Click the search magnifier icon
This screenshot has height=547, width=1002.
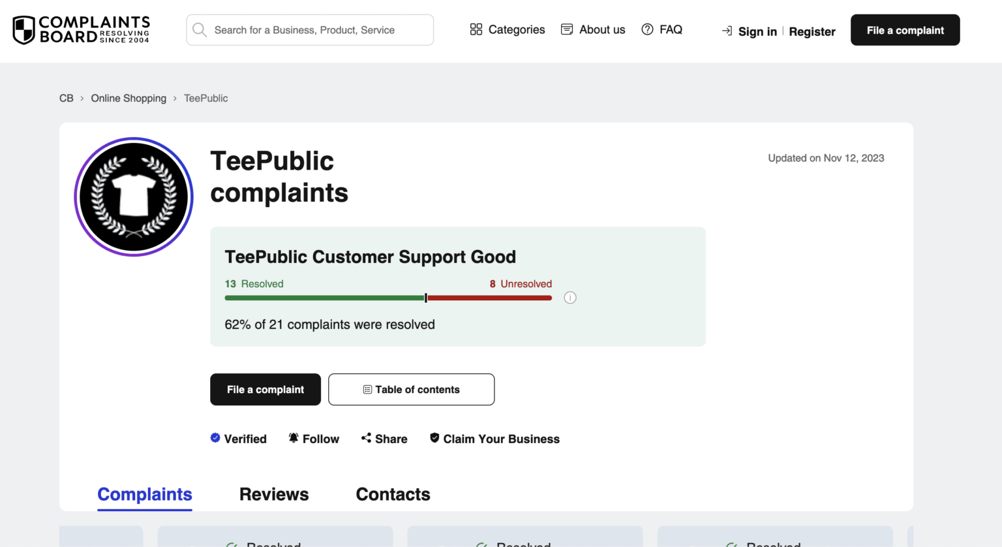pos(200,29)
